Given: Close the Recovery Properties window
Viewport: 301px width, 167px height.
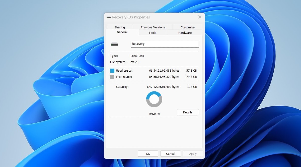Looking at the screenshot, I should point(200,17).
